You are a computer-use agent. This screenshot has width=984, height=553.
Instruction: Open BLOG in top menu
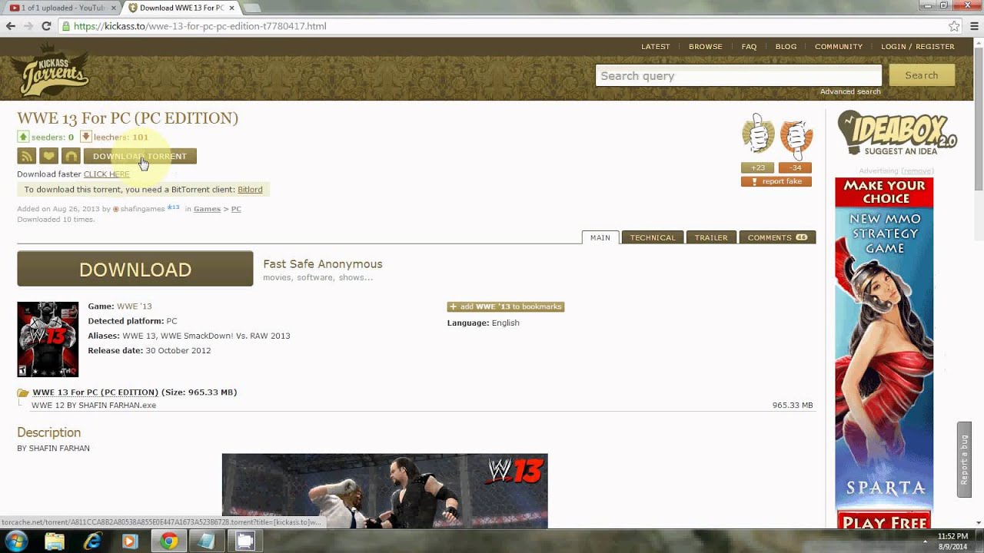click(786, 47)
